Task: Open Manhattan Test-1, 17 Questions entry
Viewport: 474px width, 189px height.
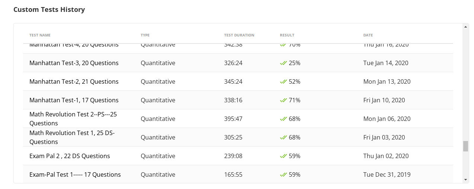Action: 74,100
